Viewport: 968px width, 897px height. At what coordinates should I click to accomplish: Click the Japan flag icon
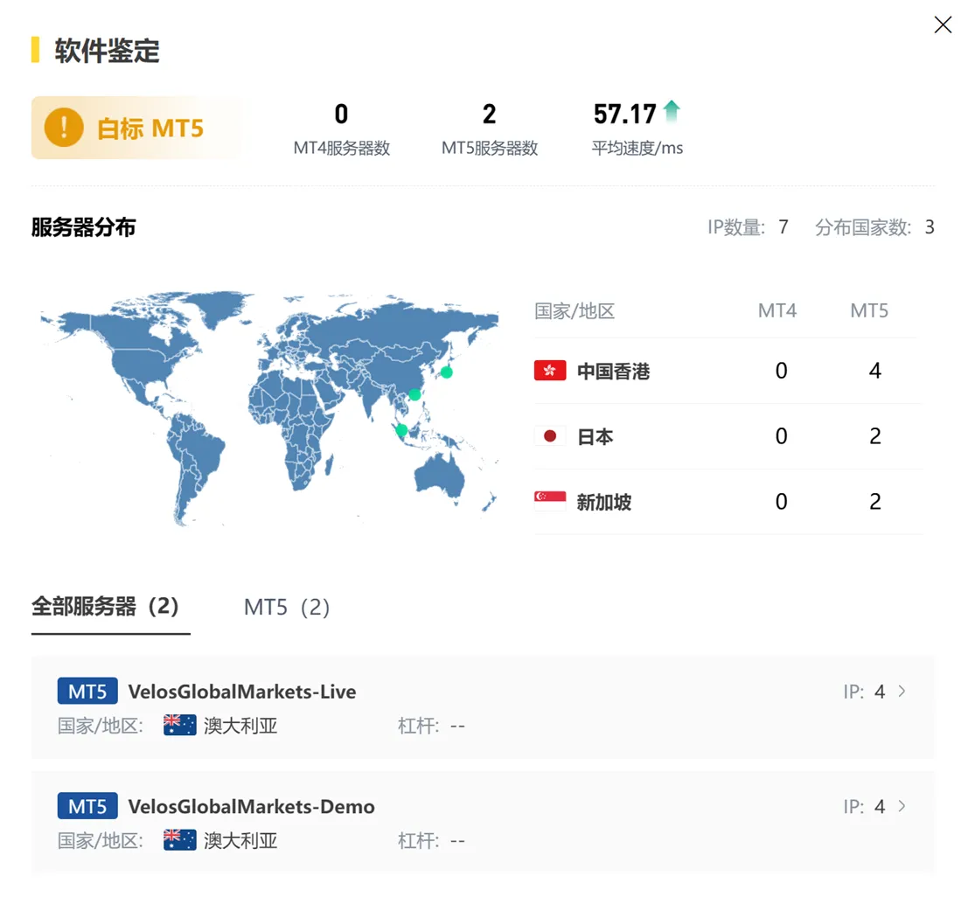[x=549, y=436]
